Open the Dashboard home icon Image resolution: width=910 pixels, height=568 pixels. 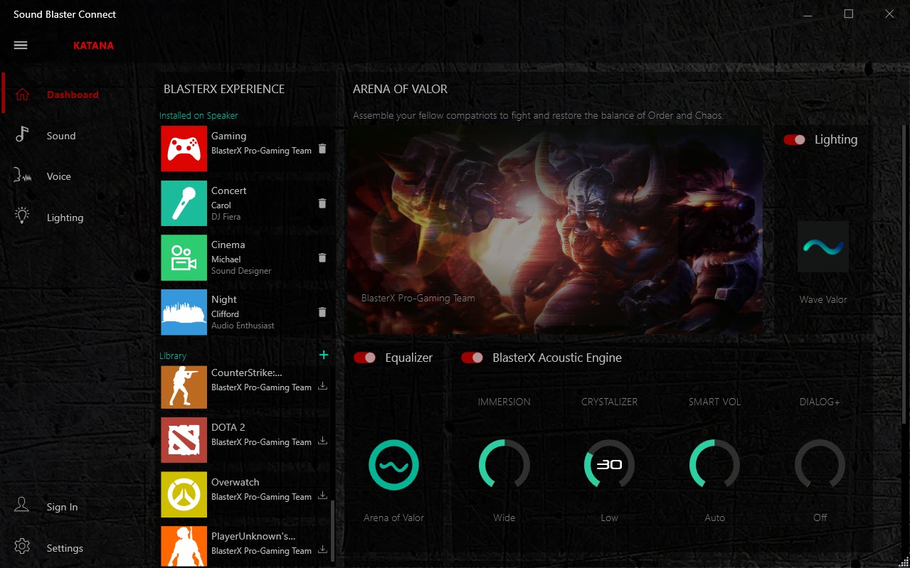[23, 95]
